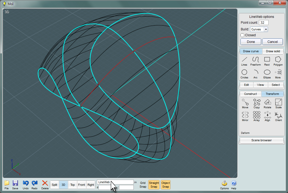Choose the Ellipse tool
288x193 pixels.
(267, 74)
